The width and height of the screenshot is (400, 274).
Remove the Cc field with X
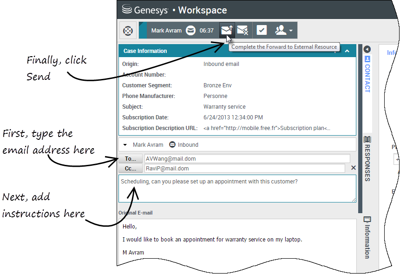tap(353, 168)
